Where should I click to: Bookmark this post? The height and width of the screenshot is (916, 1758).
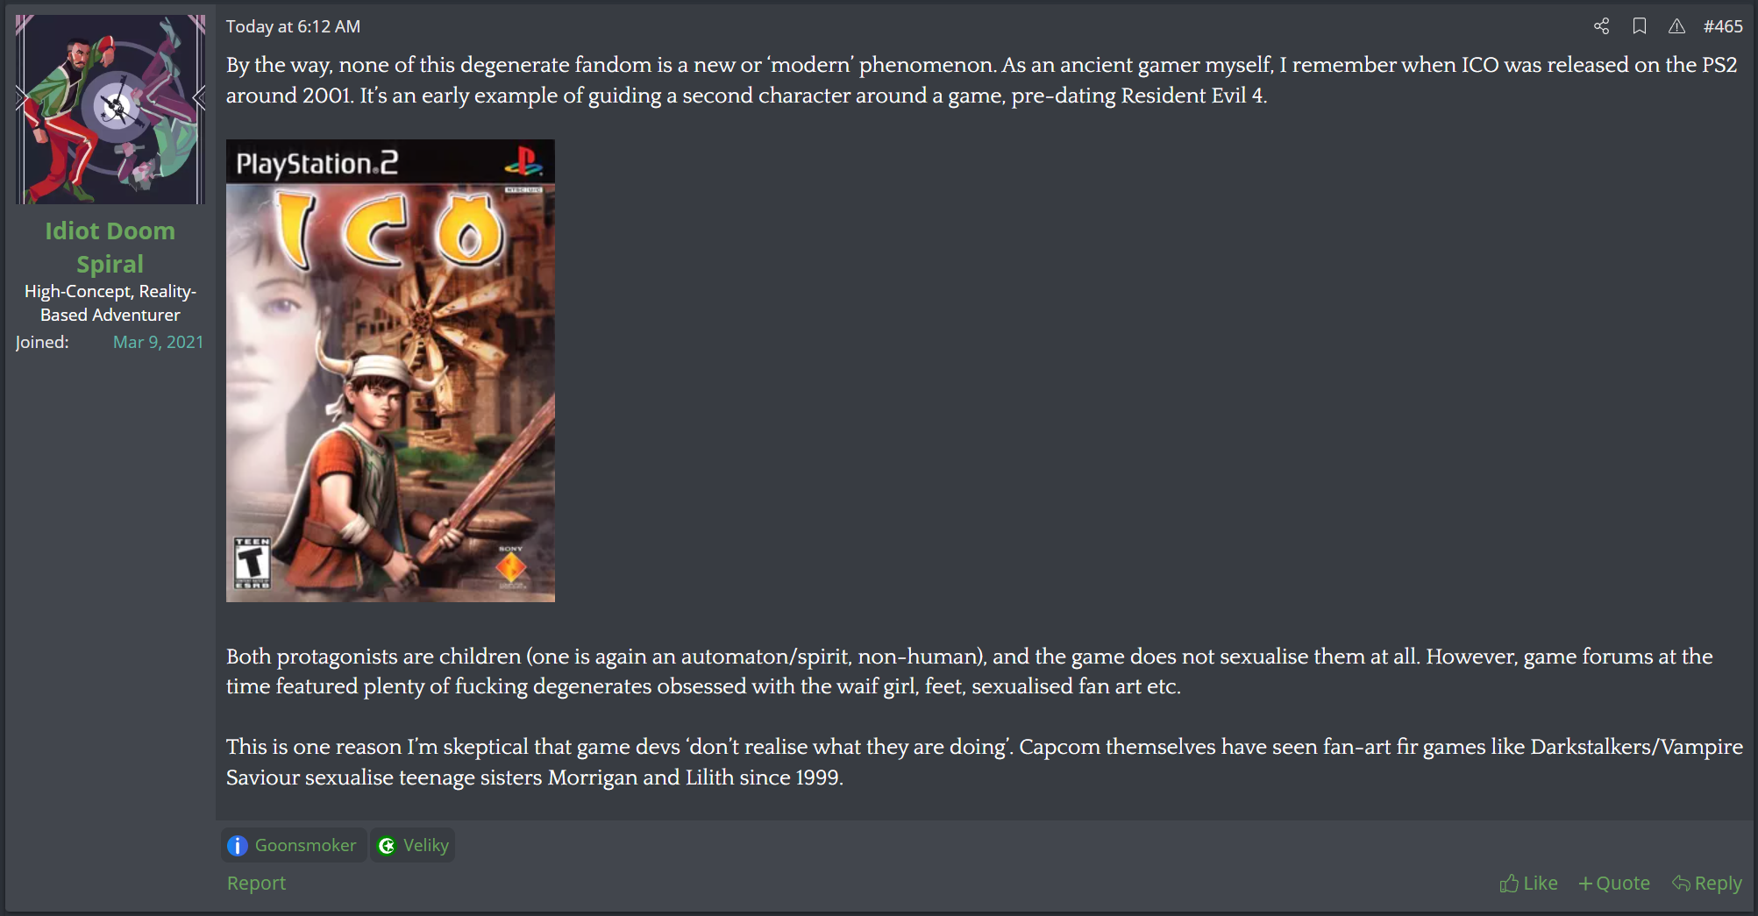[1639, 26]
